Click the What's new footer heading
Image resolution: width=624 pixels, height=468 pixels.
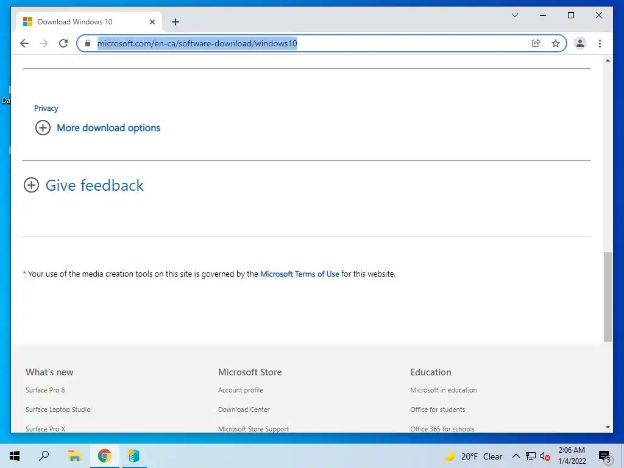[x=49, y=372]
